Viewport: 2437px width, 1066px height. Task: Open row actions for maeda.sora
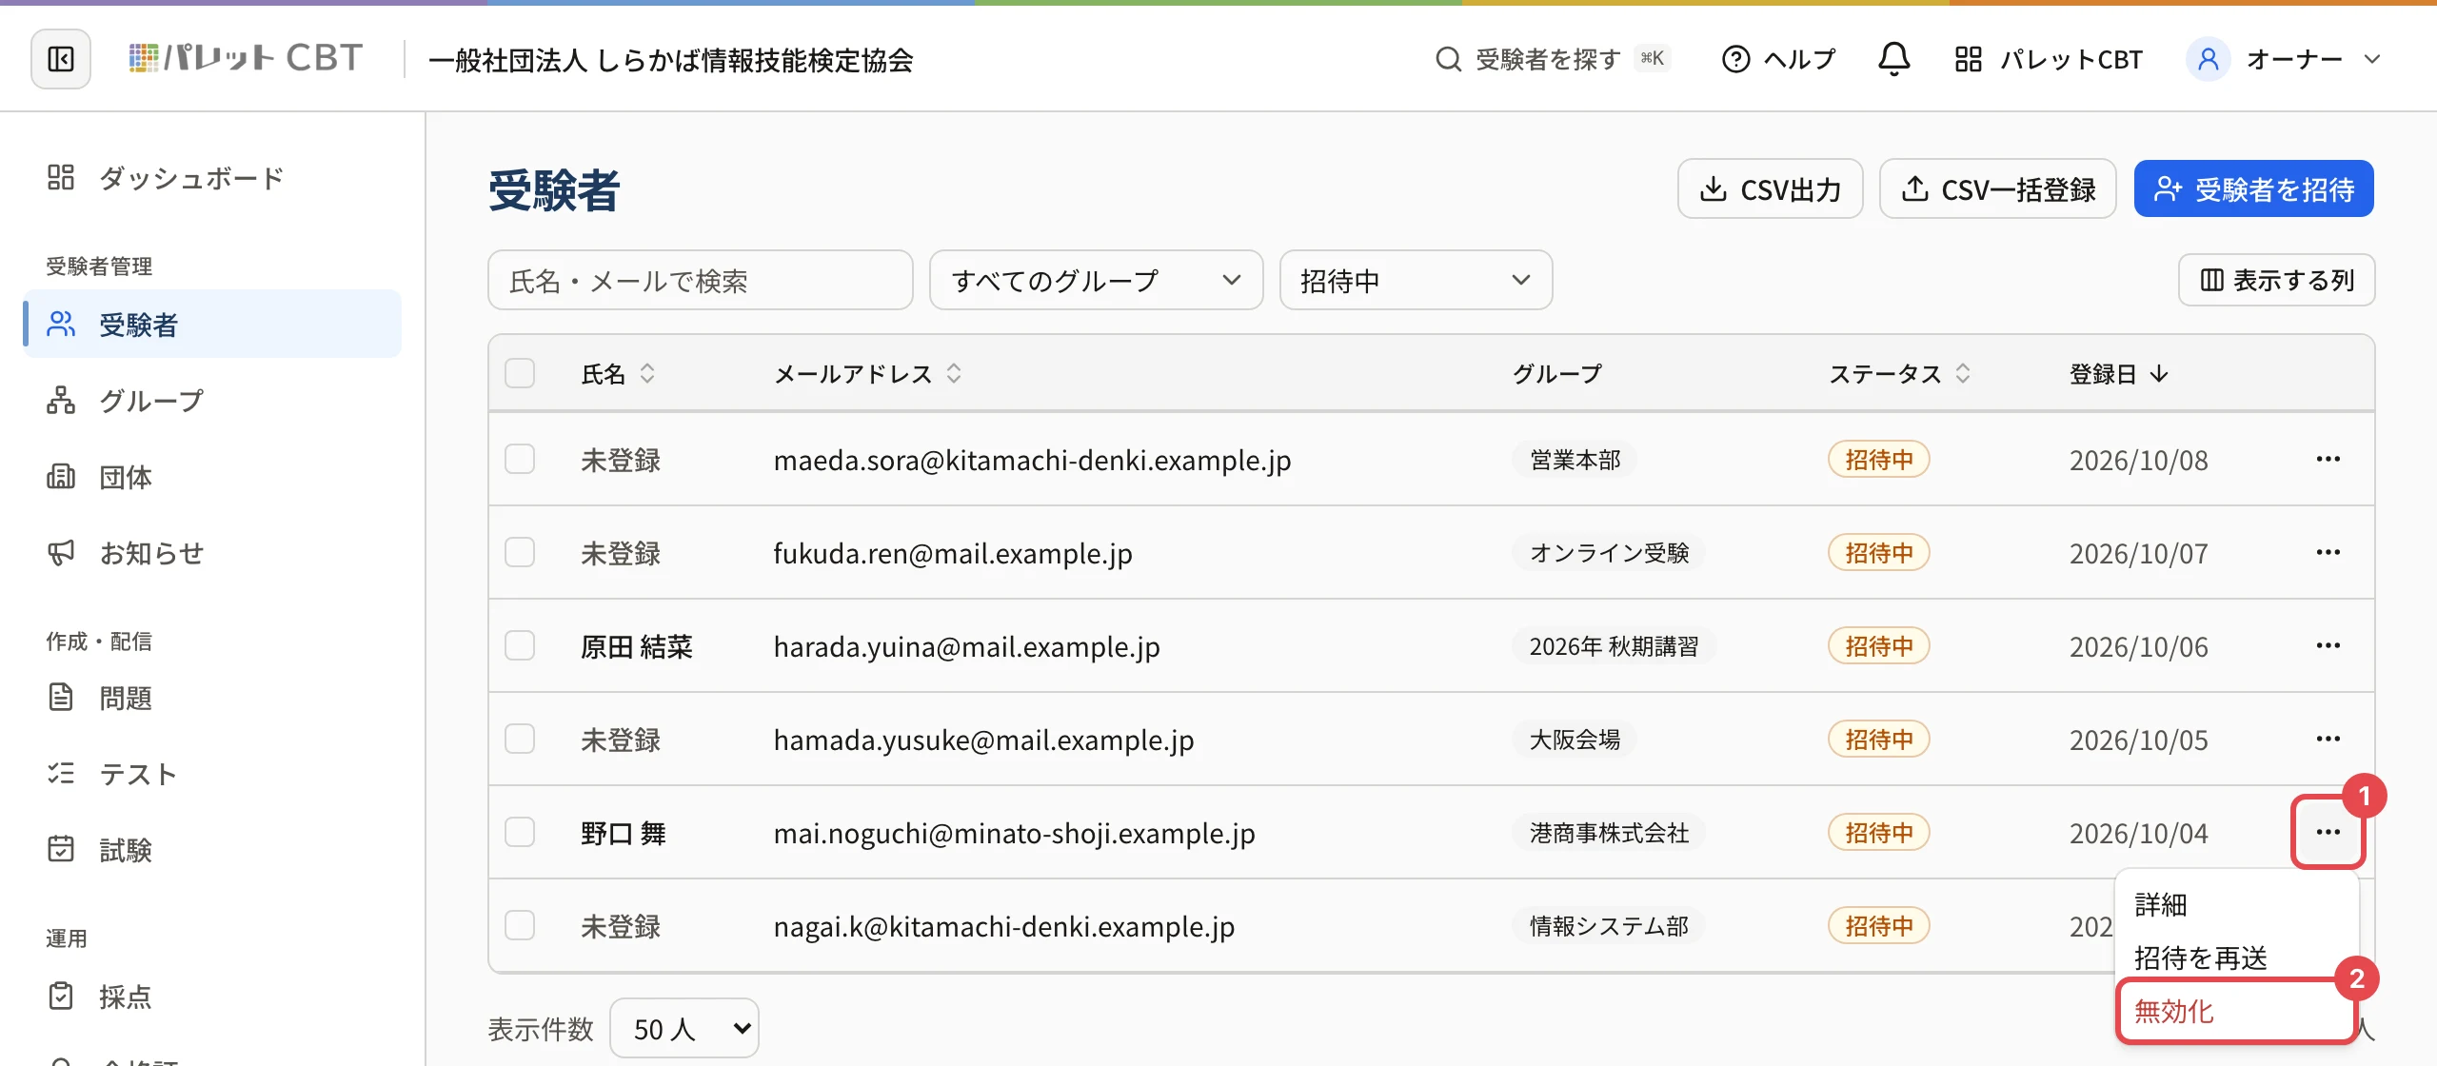(x=2328, y=459)
